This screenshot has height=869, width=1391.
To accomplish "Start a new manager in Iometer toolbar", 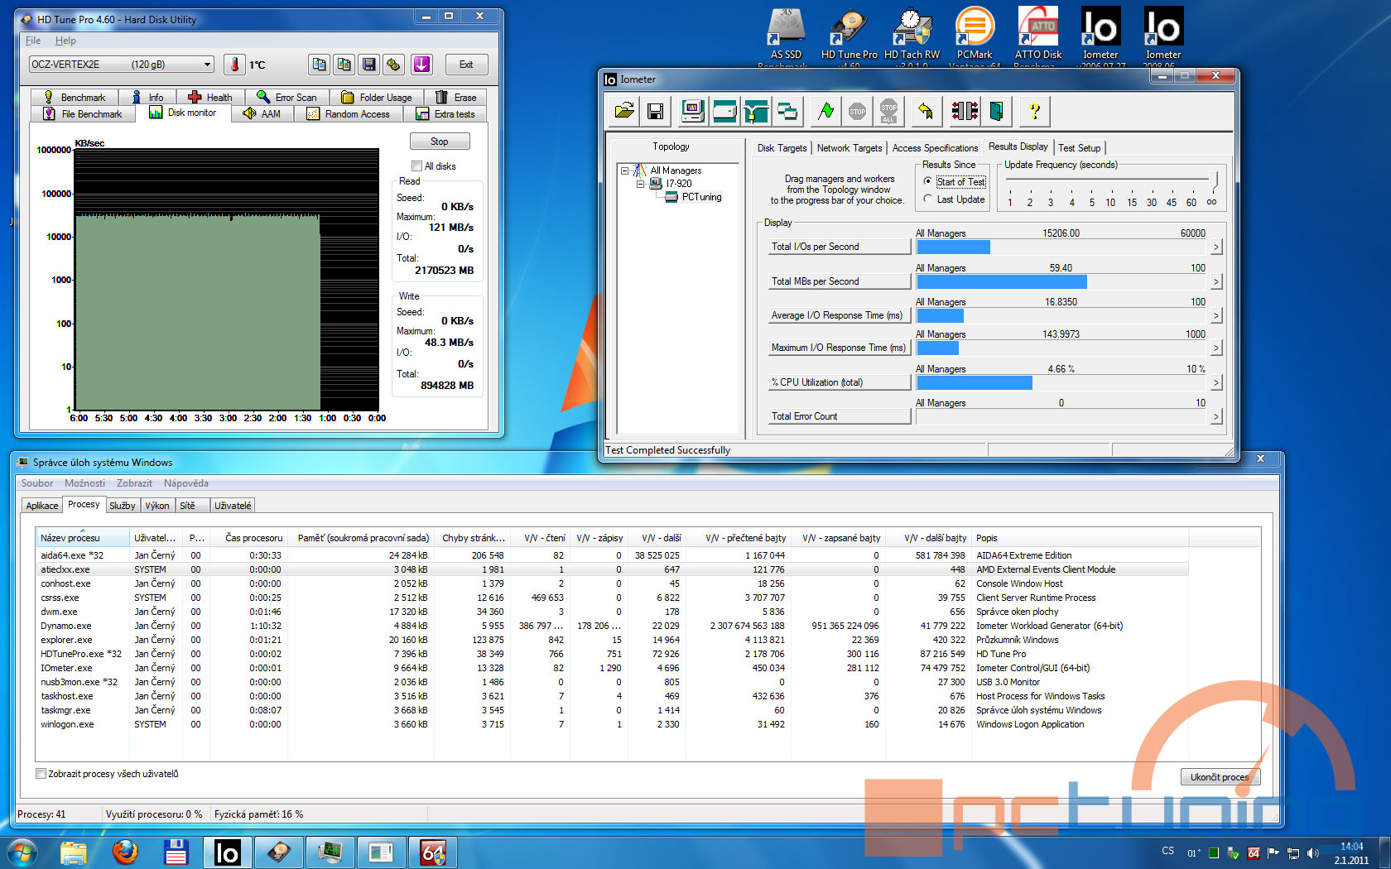I will click(693, 111).
